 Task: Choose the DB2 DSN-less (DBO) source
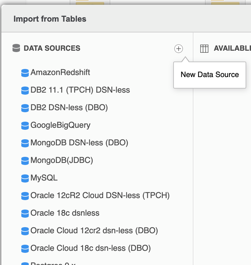[x=69, y=107]
